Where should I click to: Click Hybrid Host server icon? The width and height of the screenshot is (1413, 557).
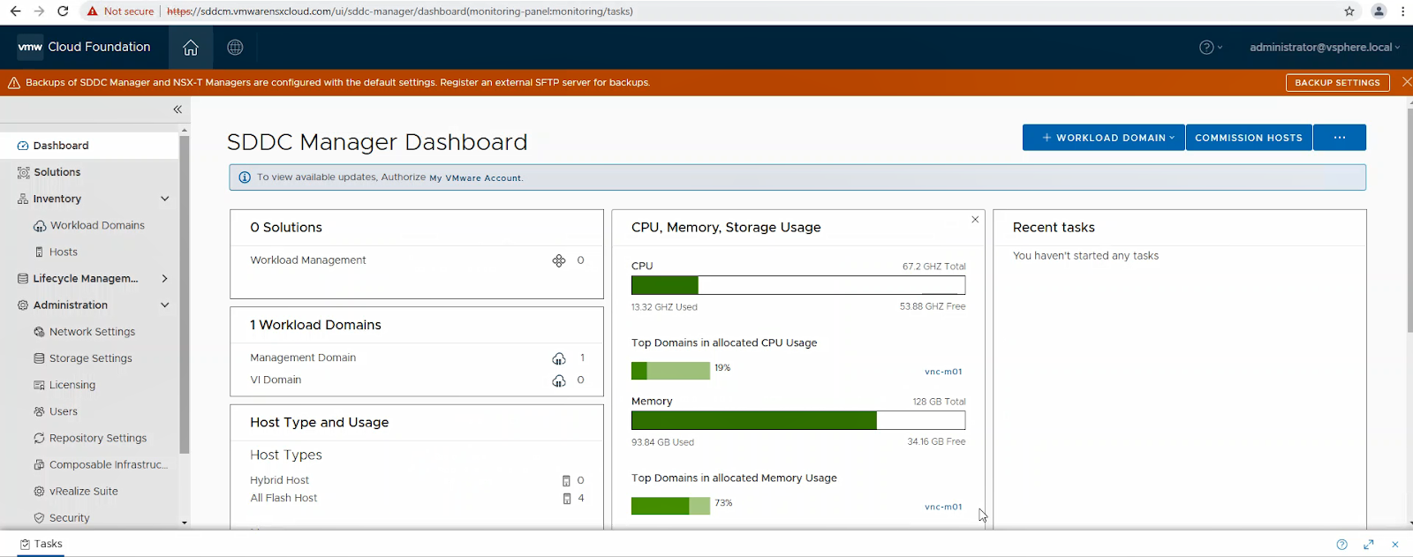(x=567, y=481)
